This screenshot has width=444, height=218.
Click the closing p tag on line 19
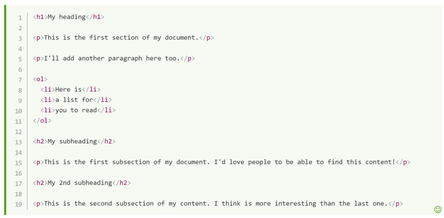[396, 204]
